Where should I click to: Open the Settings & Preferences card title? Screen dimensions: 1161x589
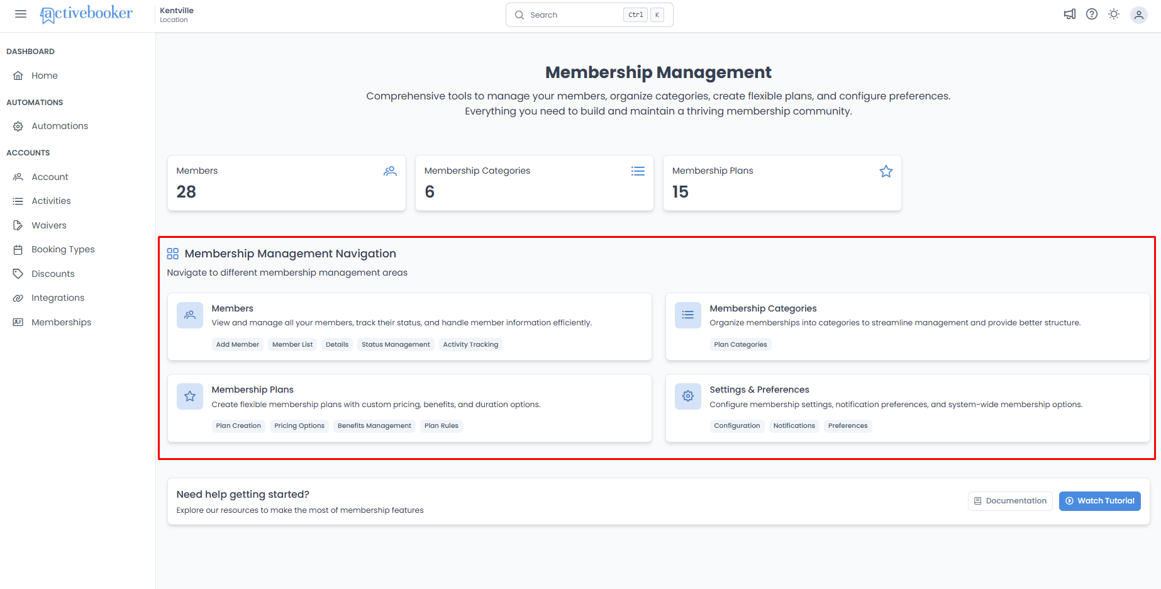759,390
